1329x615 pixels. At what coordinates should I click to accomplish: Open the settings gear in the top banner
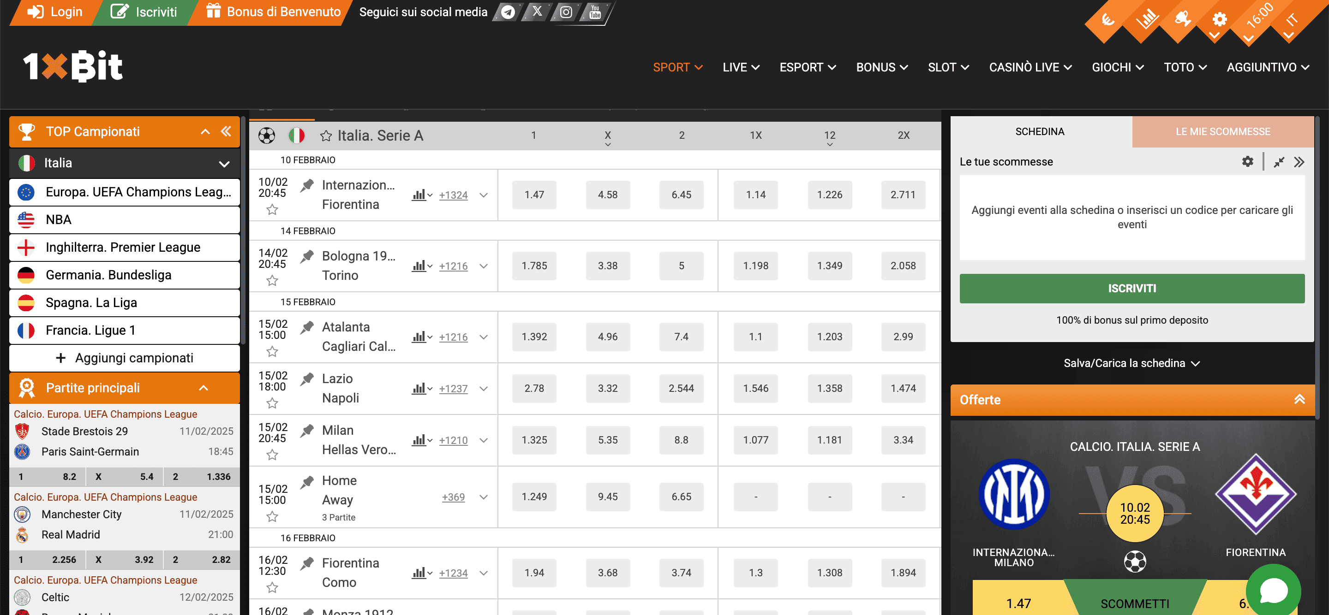(x=1219, y=19)
